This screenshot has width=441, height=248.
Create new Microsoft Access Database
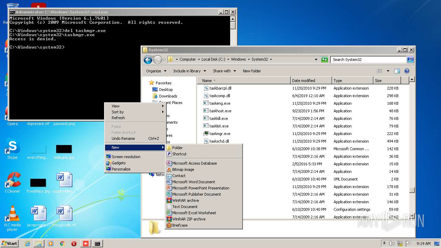(204, 163)
